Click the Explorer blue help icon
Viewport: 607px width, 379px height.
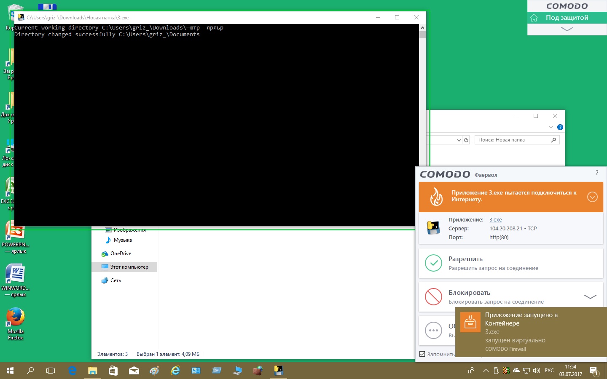(x=560, y=127)
